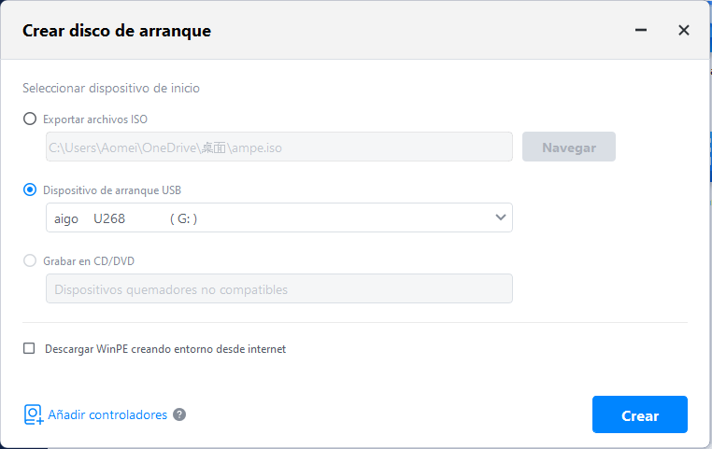
Task: Expand the USB device dropdown arrow
Action: coord(501,218)
